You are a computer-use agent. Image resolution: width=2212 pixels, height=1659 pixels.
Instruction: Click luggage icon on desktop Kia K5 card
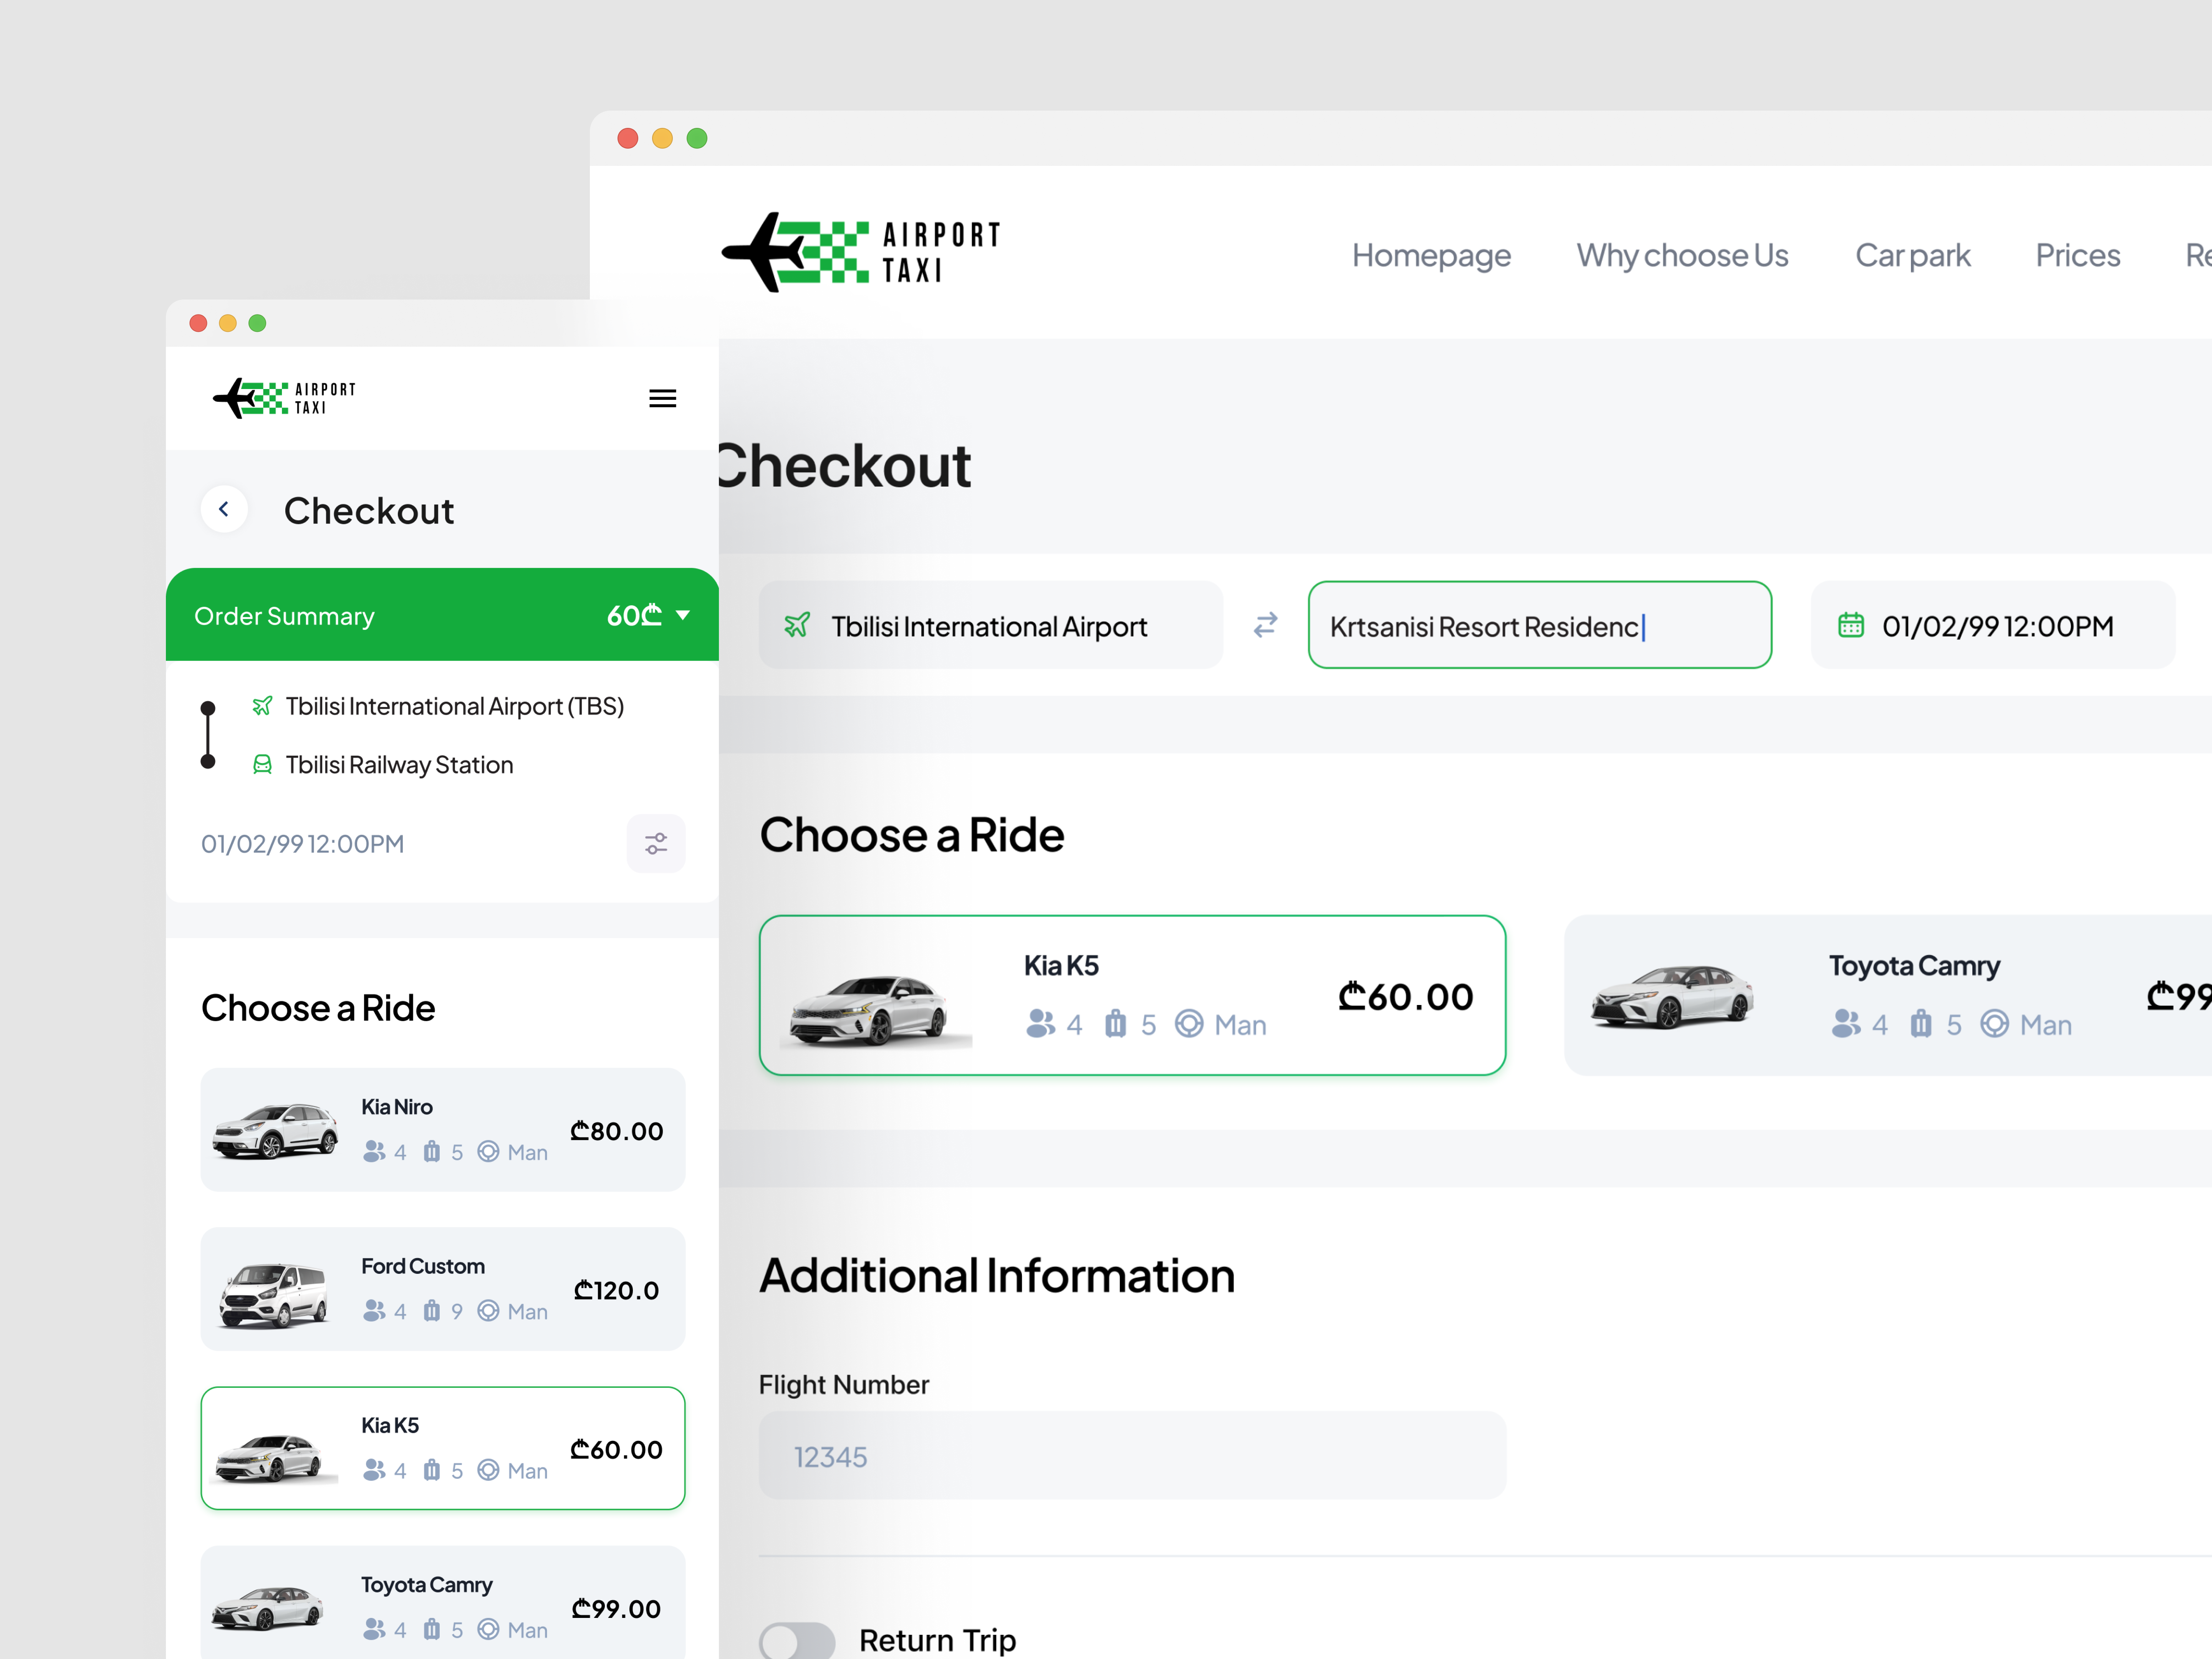[x=1115, y=1023]
